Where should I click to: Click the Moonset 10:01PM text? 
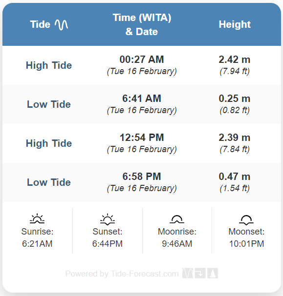[x=246, y=237]
